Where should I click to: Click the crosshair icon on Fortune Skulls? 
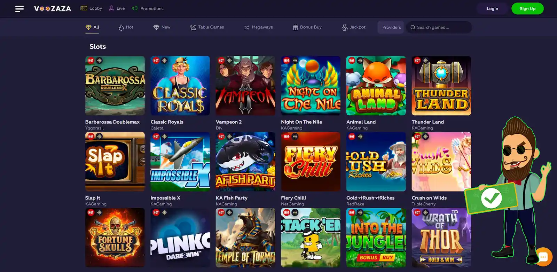coord(99,212)
